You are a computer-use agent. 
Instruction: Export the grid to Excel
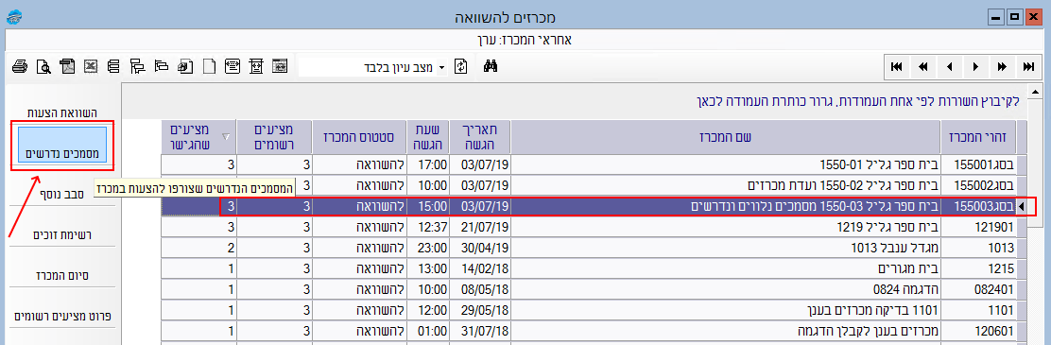(x=91, y=66)
